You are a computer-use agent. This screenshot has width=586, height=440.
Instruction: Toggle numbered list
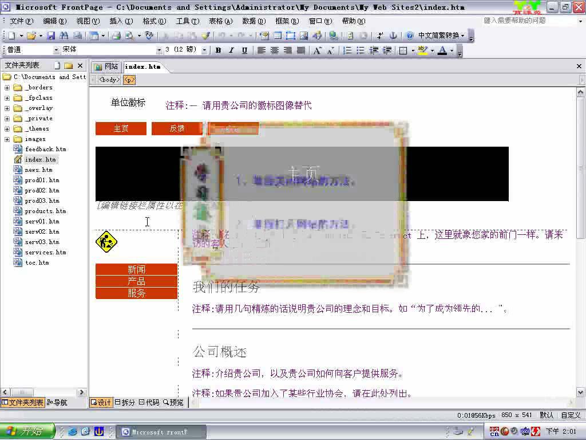347,50
